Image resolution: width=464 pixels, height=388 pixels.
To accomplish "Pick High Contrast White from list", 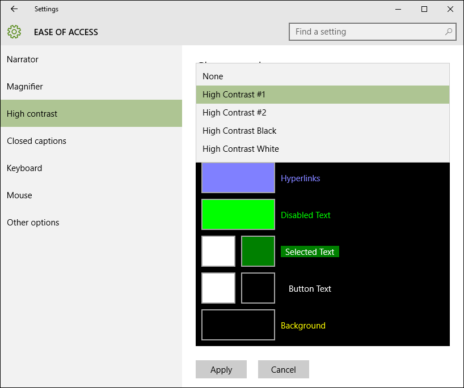I will 322,149.
